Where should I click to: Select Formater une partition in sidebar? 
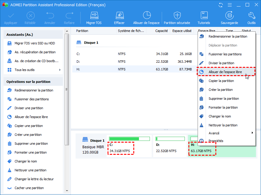pos(33,152)
